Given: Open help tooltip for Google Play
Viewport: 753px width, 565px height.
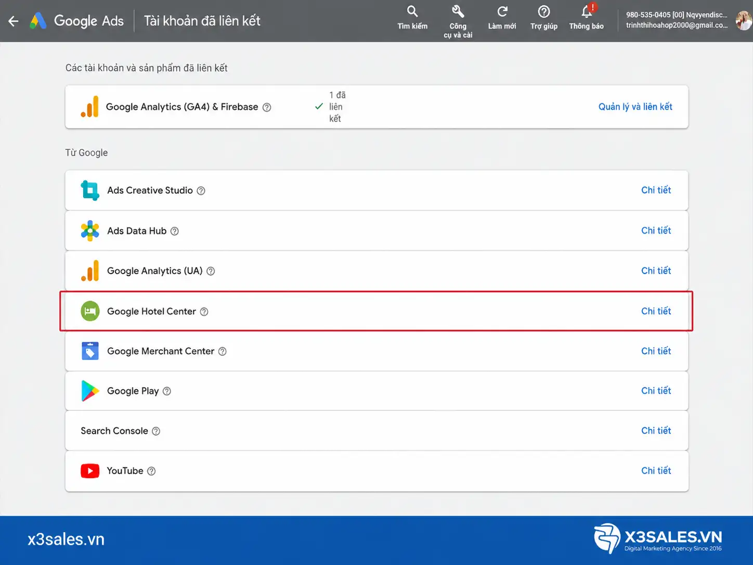Looking at the screenshot, I should (x=167, y=391).
